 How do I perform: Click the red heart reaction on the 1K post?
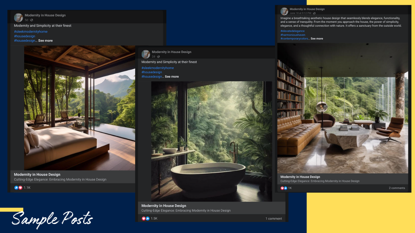point(282,188)
